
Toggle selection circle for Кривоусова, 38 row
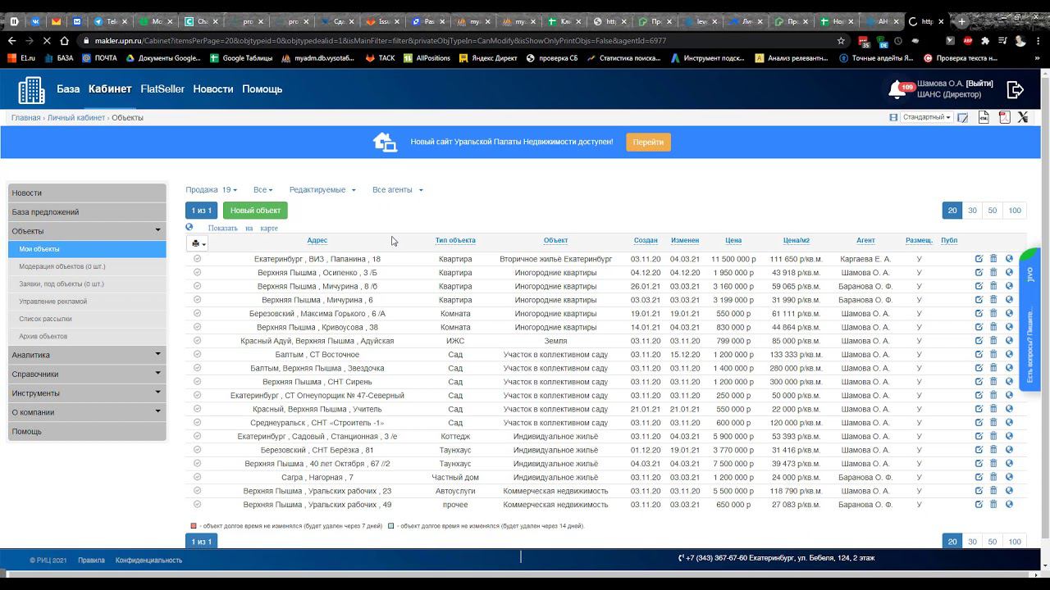tap(197, 327)
